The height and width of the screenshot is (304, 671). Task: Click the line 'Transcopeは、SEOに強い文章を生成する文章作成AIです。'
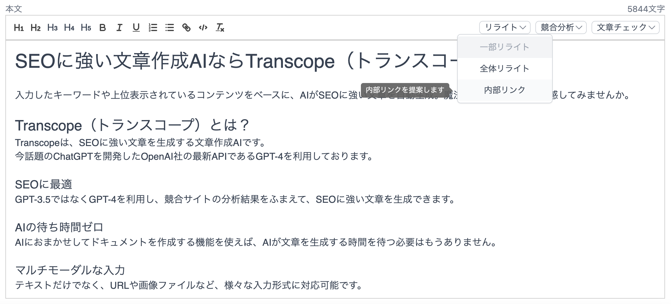click(140, 143)
